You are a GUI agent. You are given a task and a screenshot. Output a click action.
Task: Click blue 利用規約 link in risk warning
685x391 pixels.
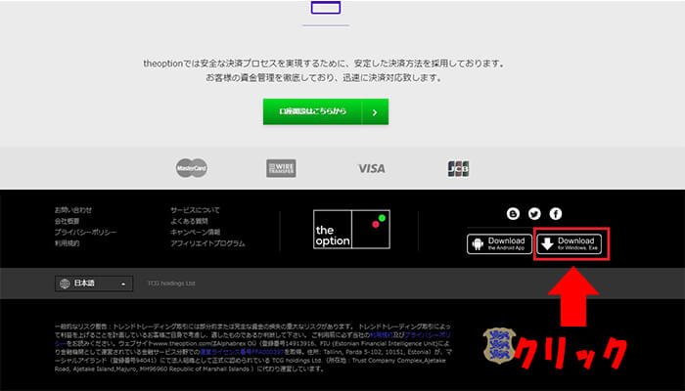382,335
